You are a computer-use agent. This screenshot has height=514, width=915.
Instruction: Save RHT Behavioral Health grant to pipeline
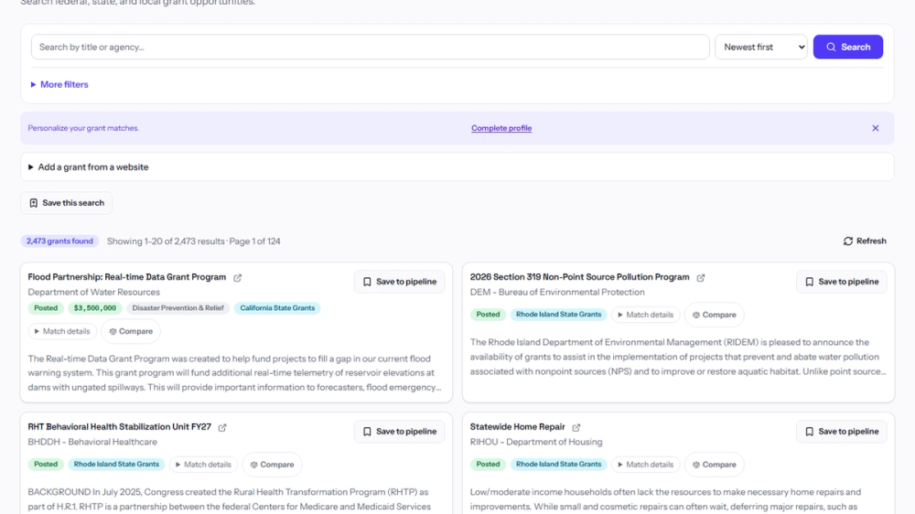pos(400,432)
